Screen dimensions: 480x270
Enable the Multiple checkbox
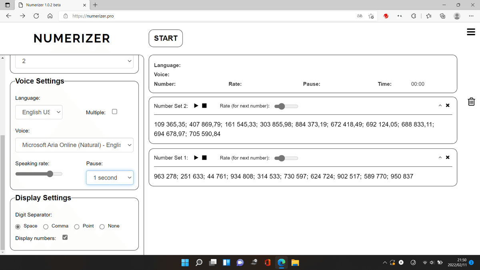(x=114, y=112)
